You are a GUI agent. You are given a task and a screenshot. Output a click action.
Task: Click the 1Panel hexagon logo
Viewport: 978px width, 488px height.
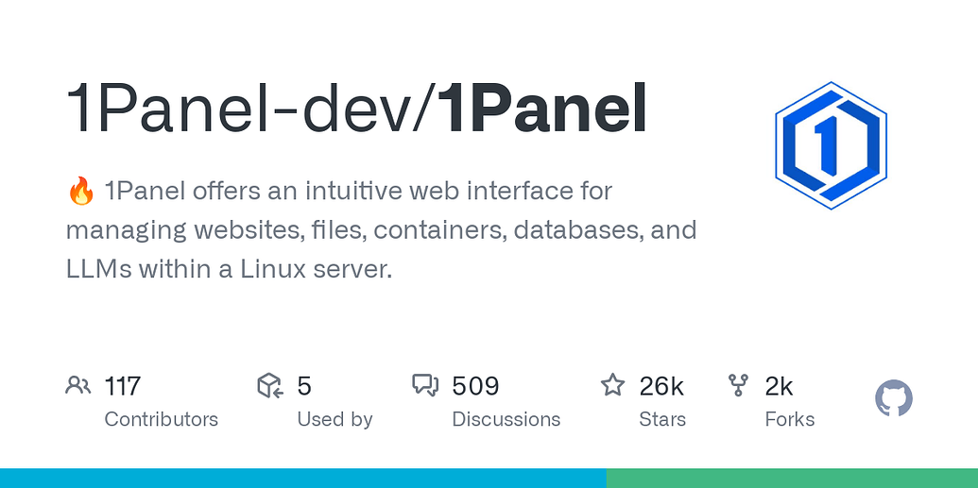[831, 144]
